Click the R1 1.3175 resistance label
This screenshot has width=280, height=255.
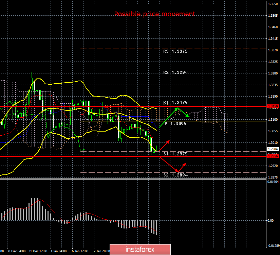[175, 102]
